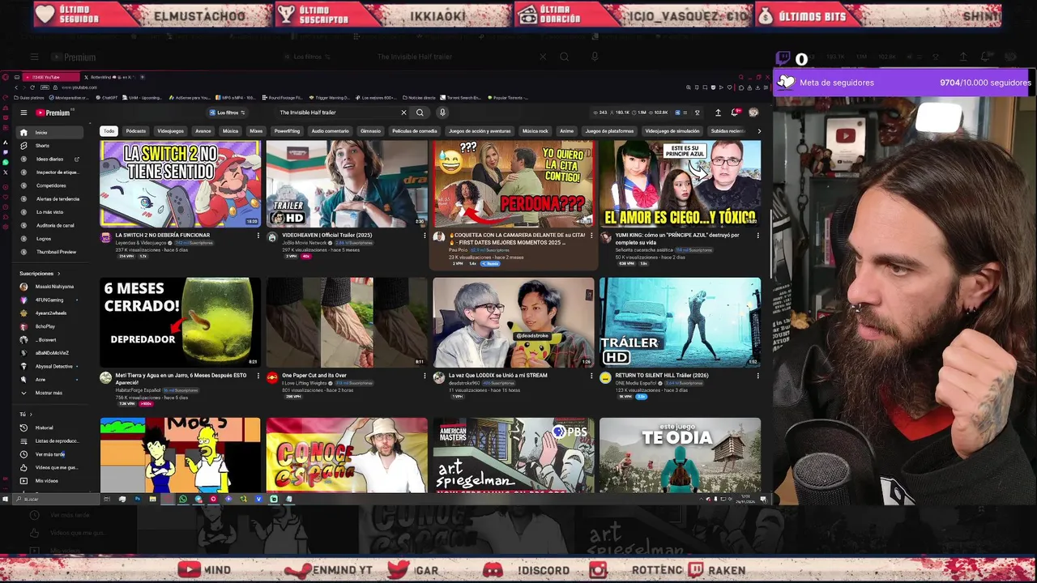
Task: Open options menu for One Paper Cut video
Action: click(425, 376)
